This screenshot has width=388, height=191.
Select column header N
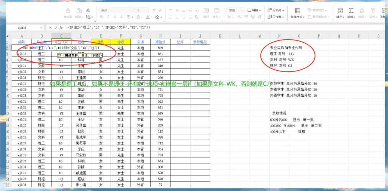click(x=279, y=36)
